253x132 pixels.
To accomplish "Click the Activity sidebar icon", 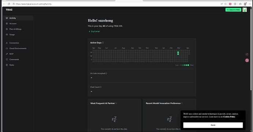I will click(x=7, y=18).
